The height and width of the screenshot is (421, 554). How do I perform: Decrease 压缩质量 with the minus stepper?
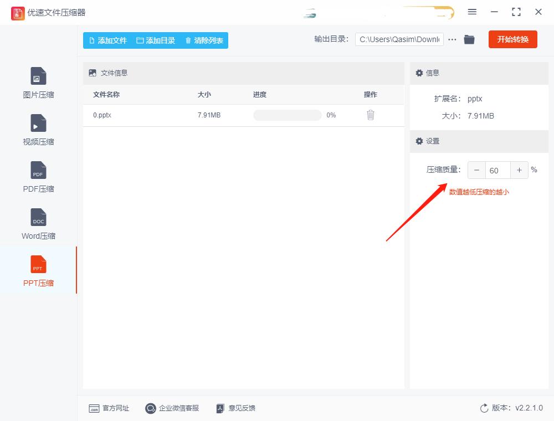(476, 170)
